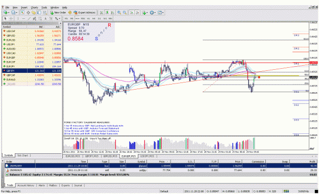
Task: Toggle the Navigator panel icon
Action: [x=34, y=13]
